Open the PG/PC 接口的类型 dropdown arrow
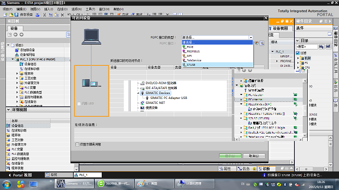339x190 pixels. click(251, 38)
